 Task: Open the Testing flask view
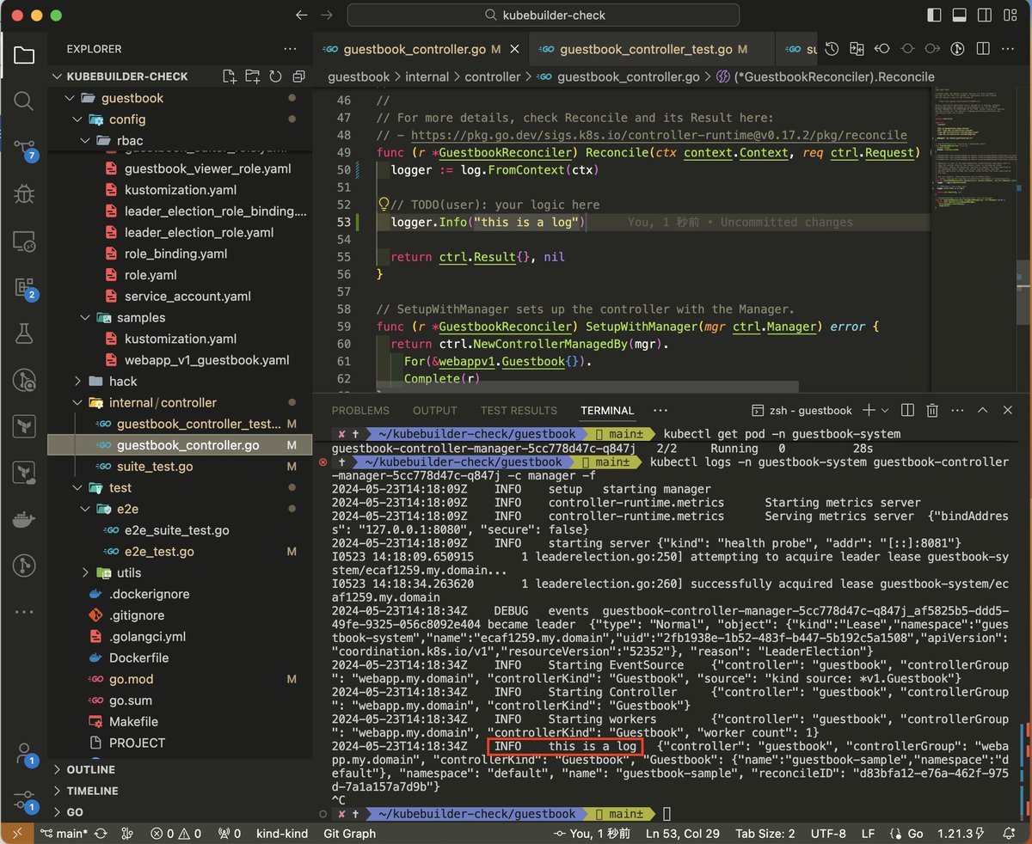24,333
